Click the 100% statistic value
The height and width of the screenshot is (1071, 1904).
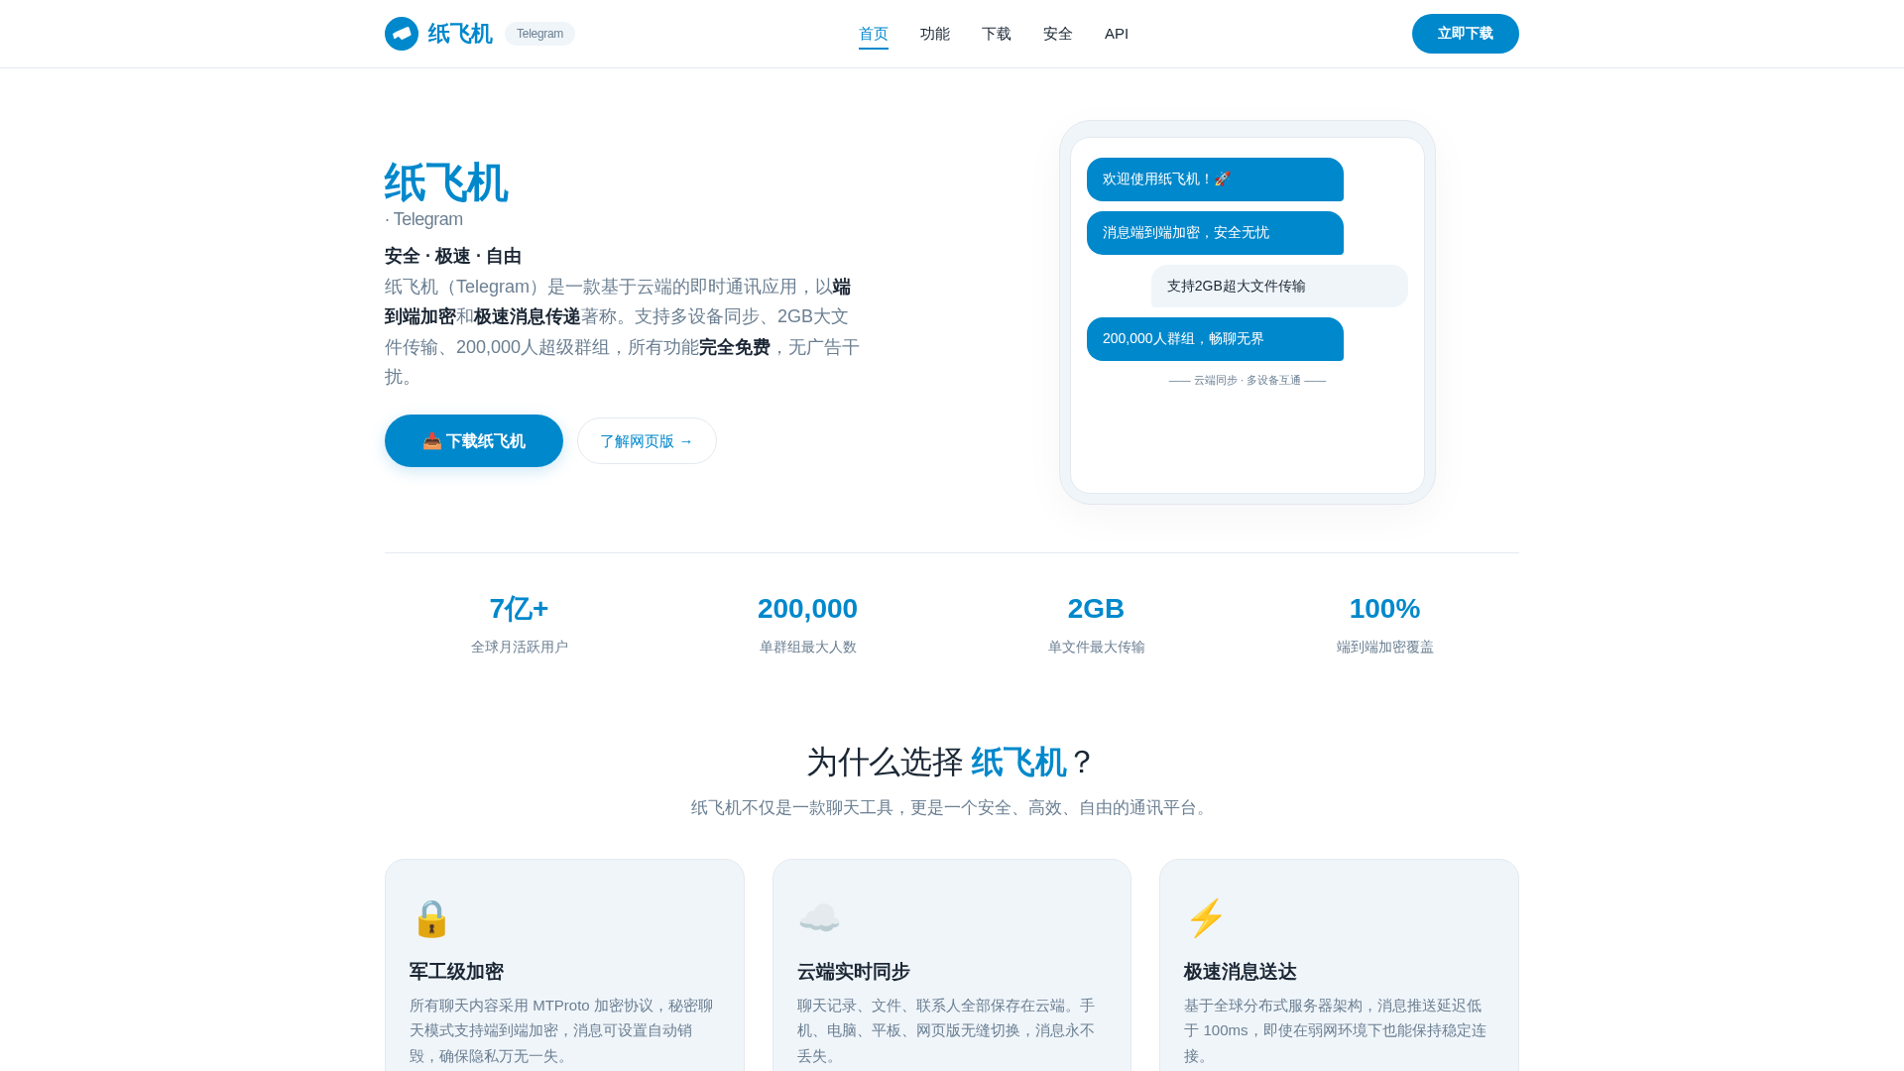1384,609
